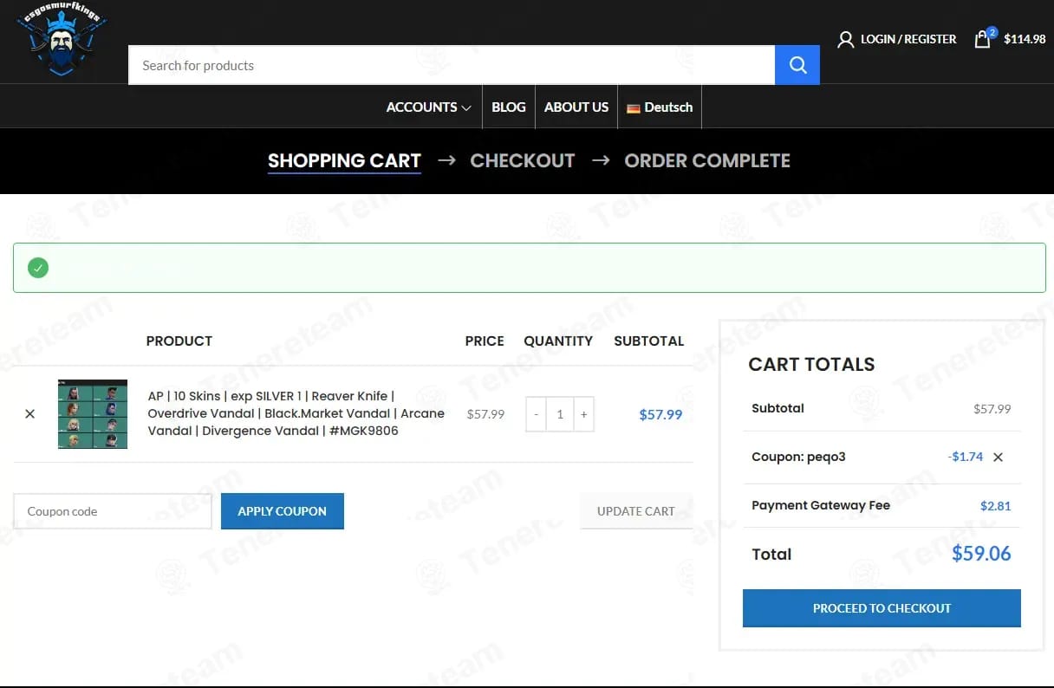Go to SHOPPING CART step
Image resolution: width=1054 pixels, height=688 pixels.
pos(344,160)
